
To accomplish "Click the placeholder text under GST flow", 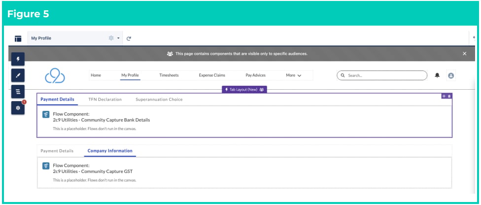I will [x=95, y=180].
